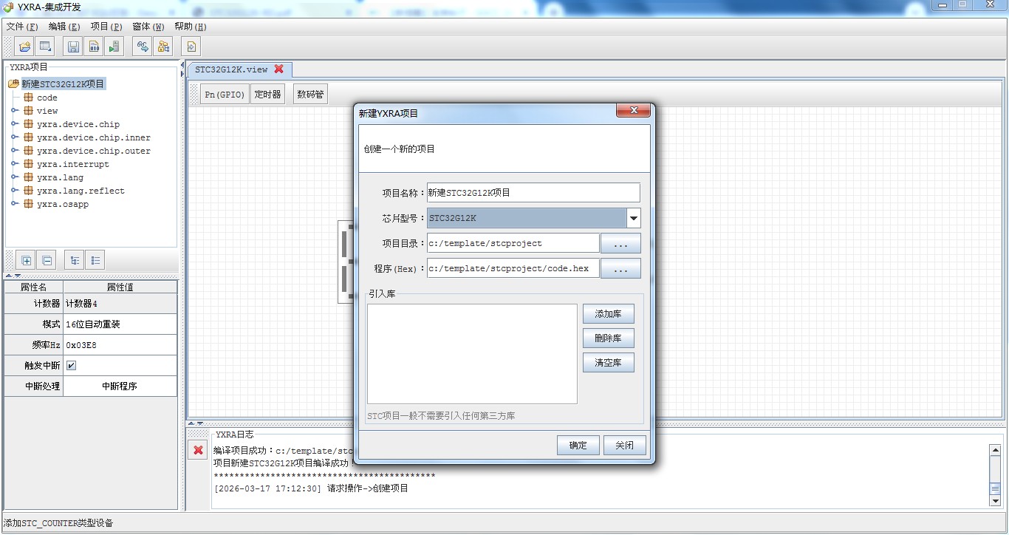Close the STC32G12K.view tab red X
The image size is (1009, 535).
(279, 68)
